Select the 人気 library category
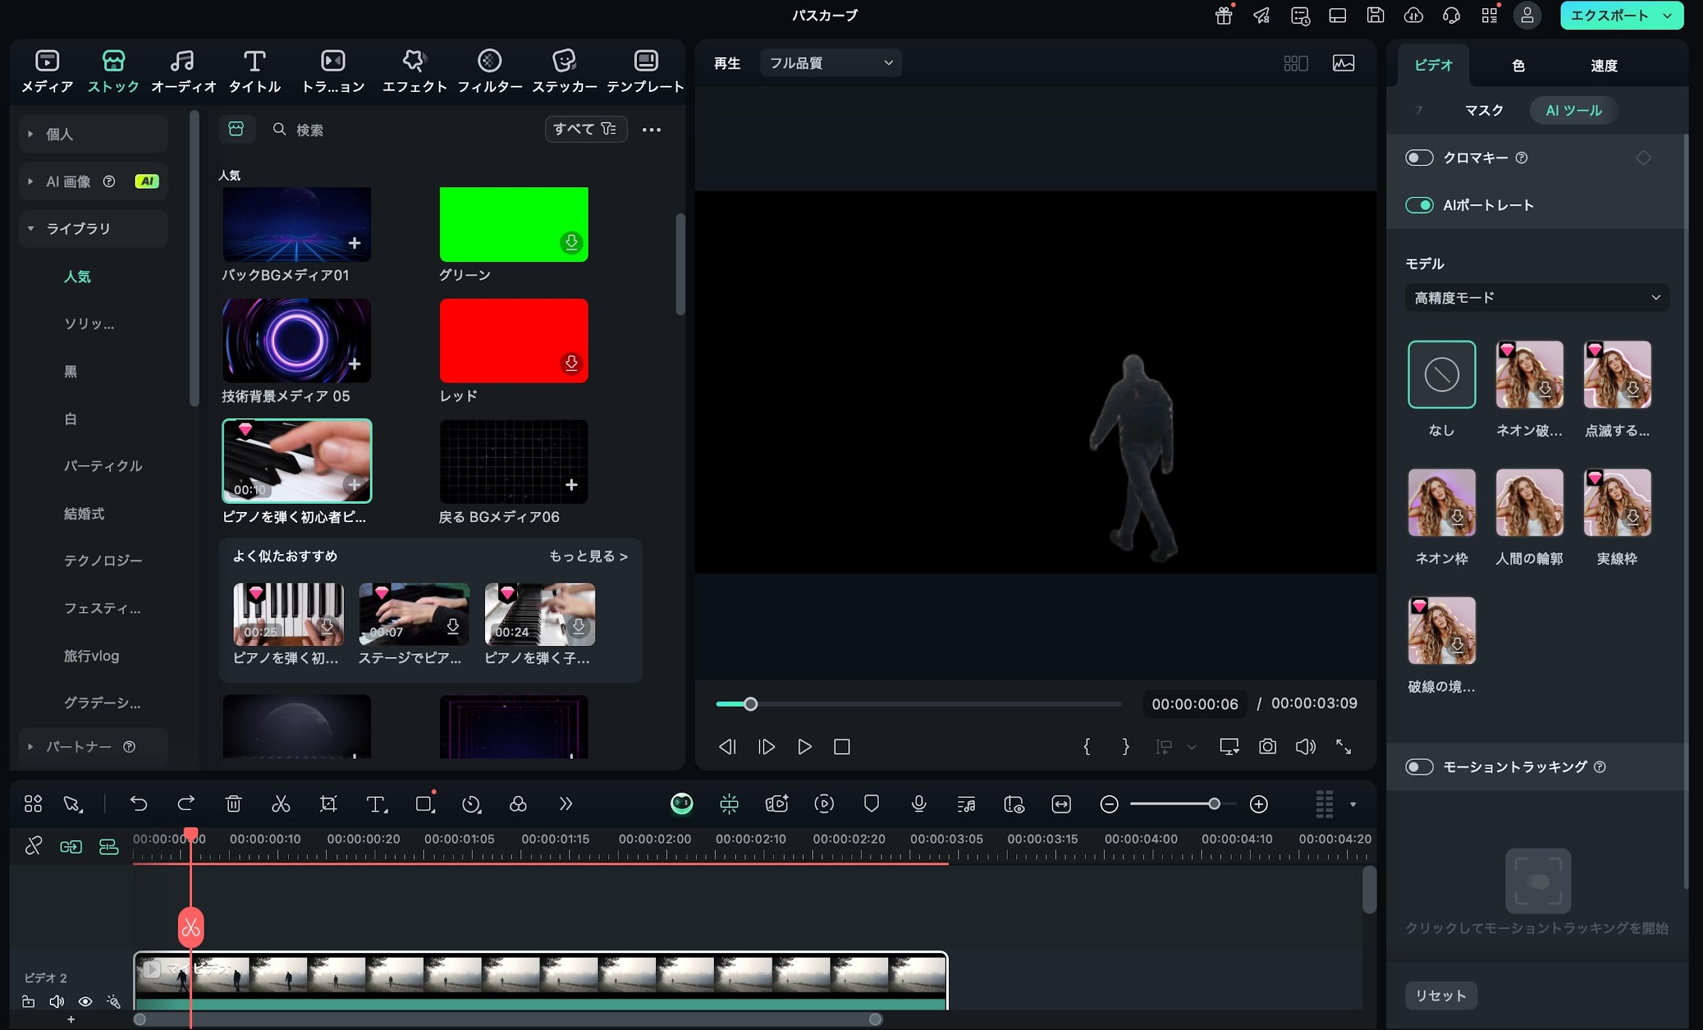1703x1030 pixels. click(78, 276)
